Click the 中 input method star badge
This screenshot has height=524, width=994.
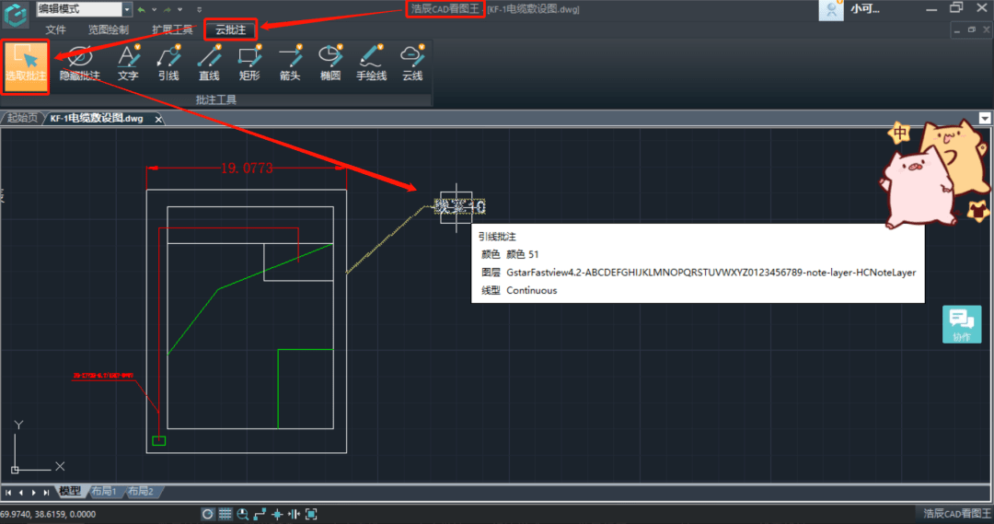tap(899, 134)
